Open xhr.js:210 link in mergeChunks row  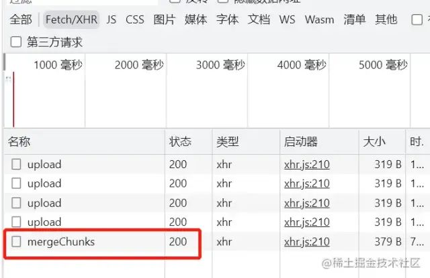[x=306, y=242]
